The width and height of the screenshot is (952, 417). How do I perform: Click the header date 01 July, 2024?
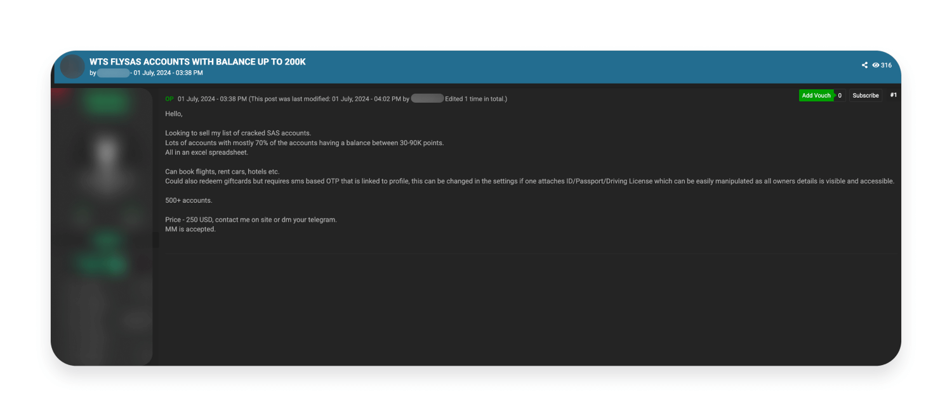tap(168, 73)
